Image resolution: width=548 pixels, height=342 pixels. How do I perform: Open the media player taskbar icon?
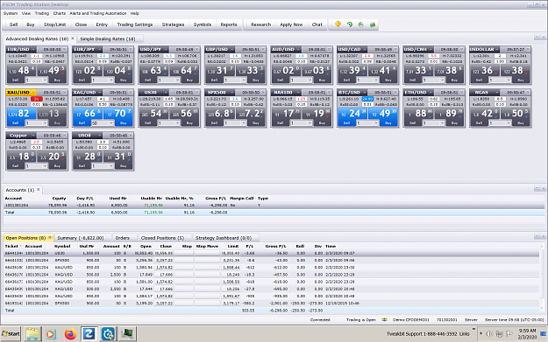tap(51, 334)
